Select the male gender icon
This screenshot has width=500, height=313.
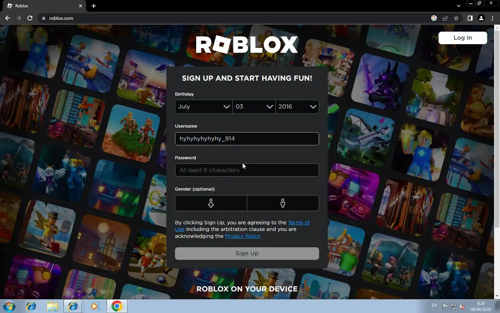pos(283,203)
